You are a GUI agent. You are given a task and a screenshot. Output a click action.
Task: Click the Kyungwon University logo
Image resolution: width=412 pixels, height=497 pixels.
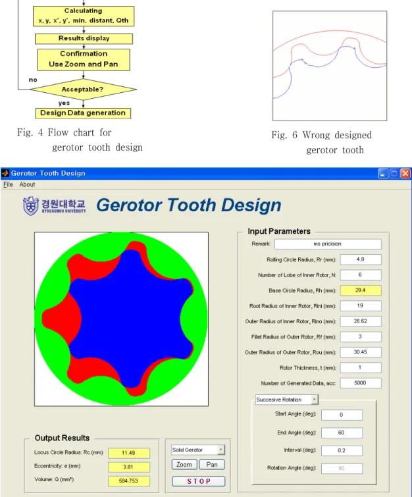(55, 206)
